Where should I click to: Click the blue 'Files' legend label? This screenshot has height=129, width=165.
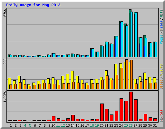pyautogui.click(x=161, y=25)
